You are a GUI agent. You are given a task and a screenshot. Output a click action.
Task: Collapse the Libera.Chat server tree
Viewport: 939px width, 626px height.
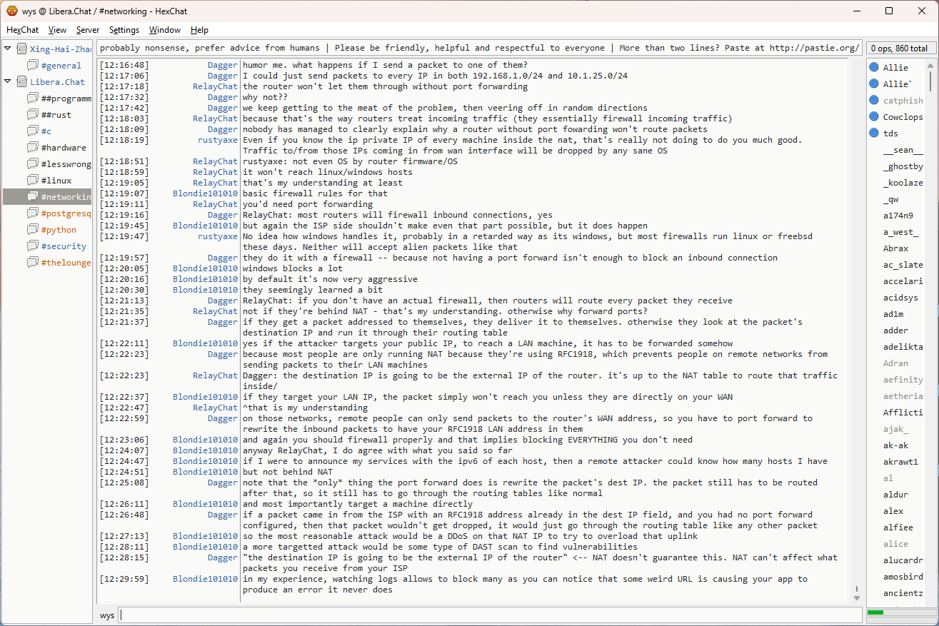[x=8, y=82]
